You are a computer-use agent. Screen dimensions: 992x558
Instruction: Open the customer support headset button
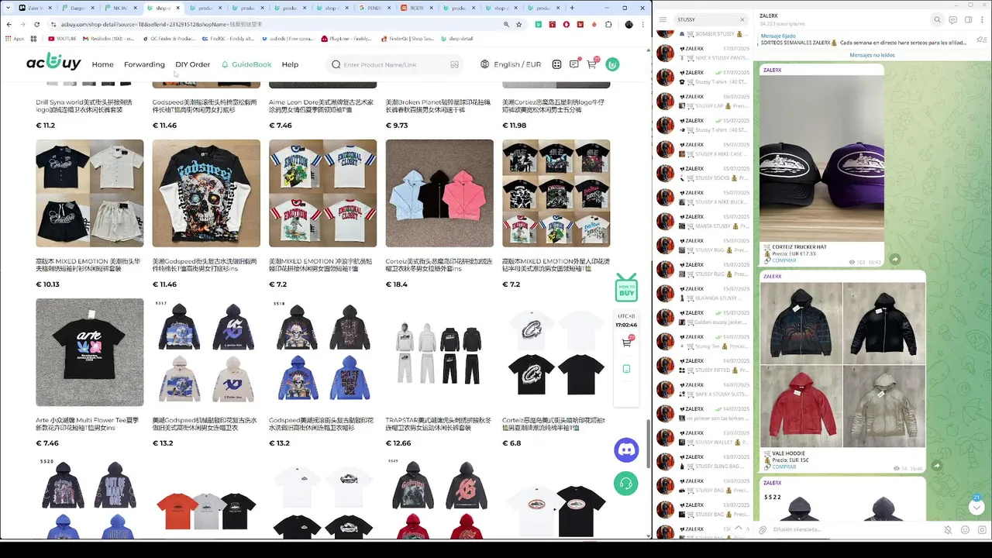pos(626,484)
